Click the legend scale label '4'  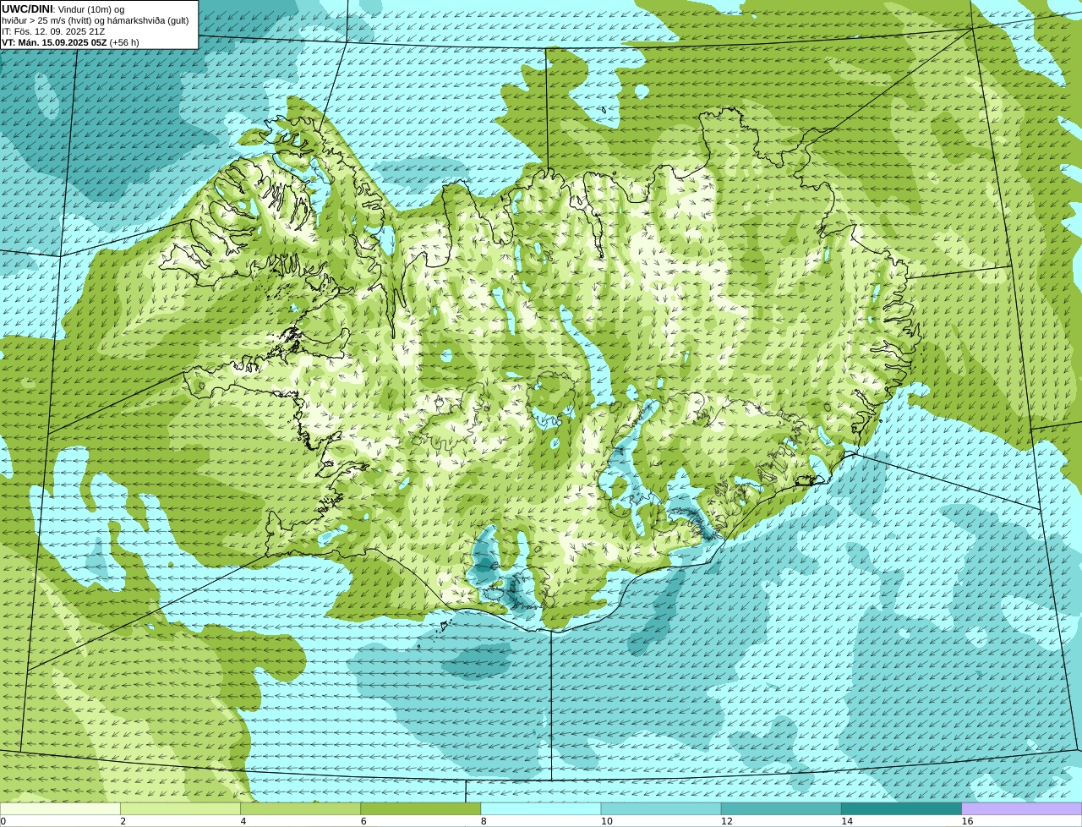coord(243,821)
